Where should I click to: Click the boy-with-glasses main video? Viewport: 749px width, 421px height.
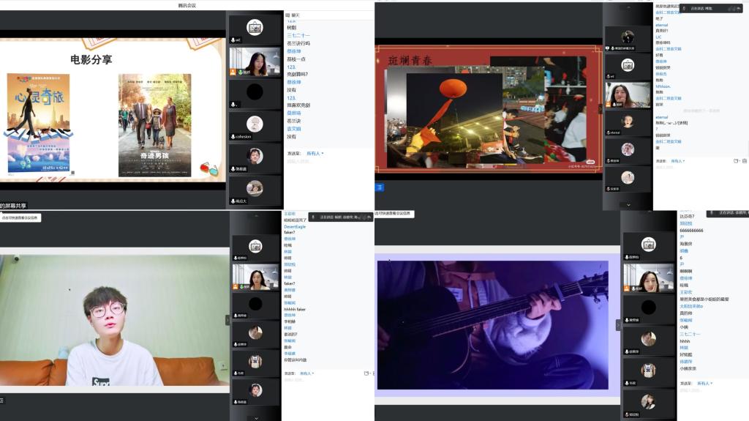[x=115, y=320]
